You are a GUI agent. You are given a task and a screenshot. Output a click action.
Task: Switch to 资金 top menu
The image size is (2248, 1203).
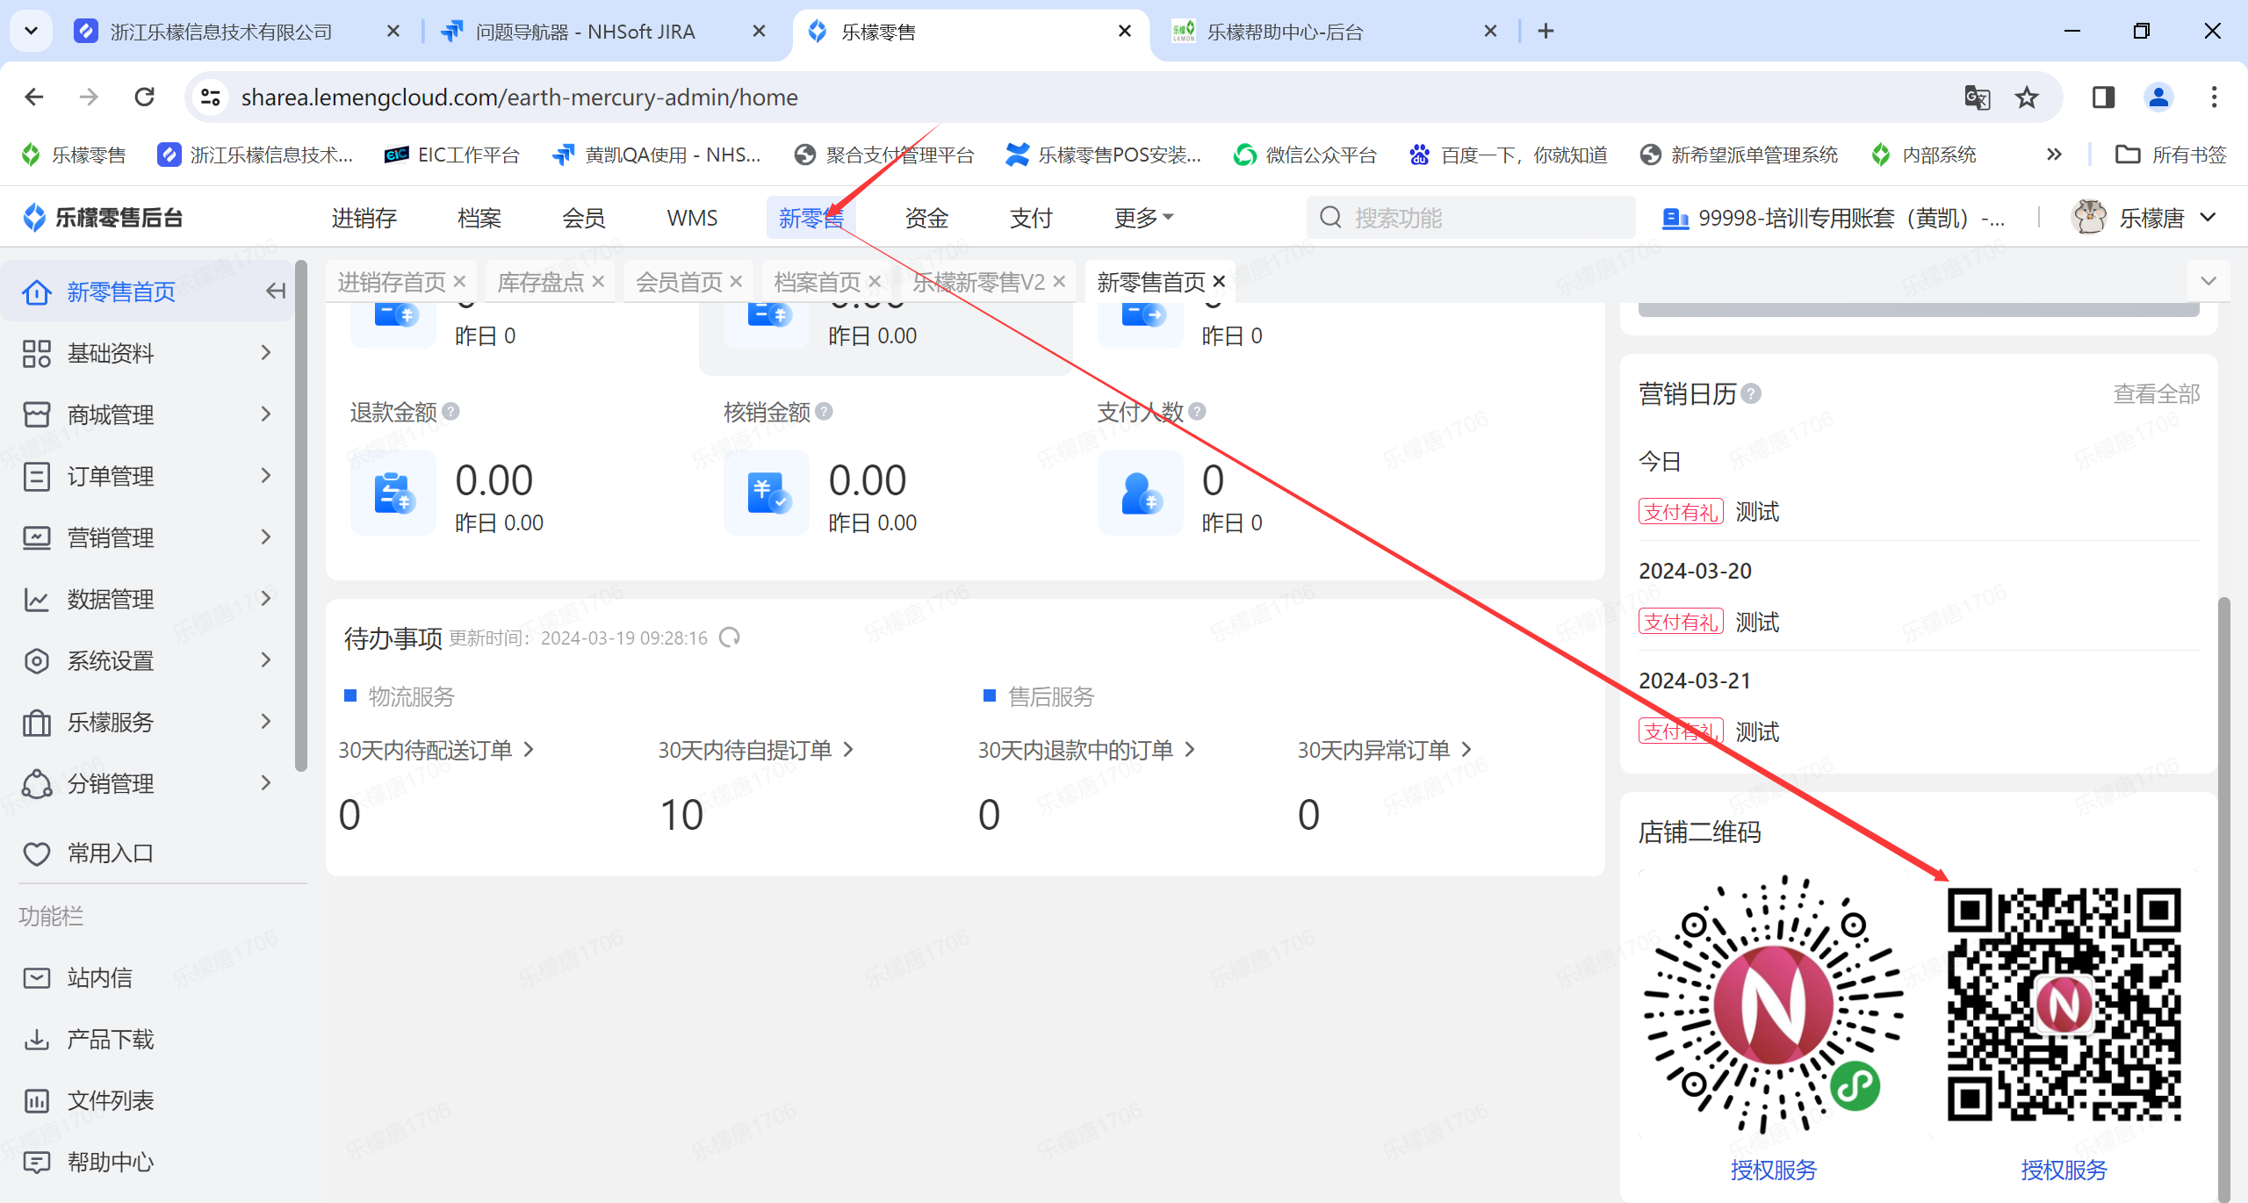[x=926, y=218]
